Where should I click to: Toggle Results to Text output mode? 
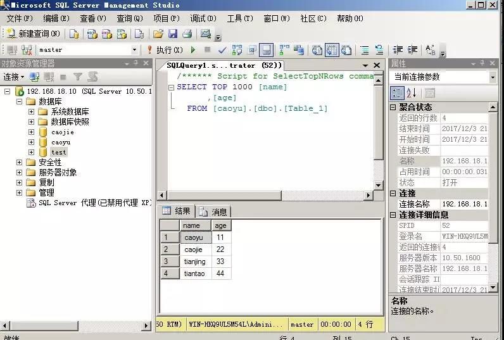pos(316,49)
